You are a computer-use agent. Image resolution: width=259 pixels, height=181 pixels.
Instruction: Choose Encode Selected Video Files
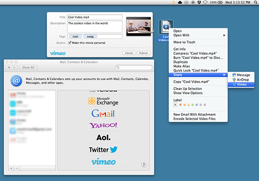[x=198, y=119]
